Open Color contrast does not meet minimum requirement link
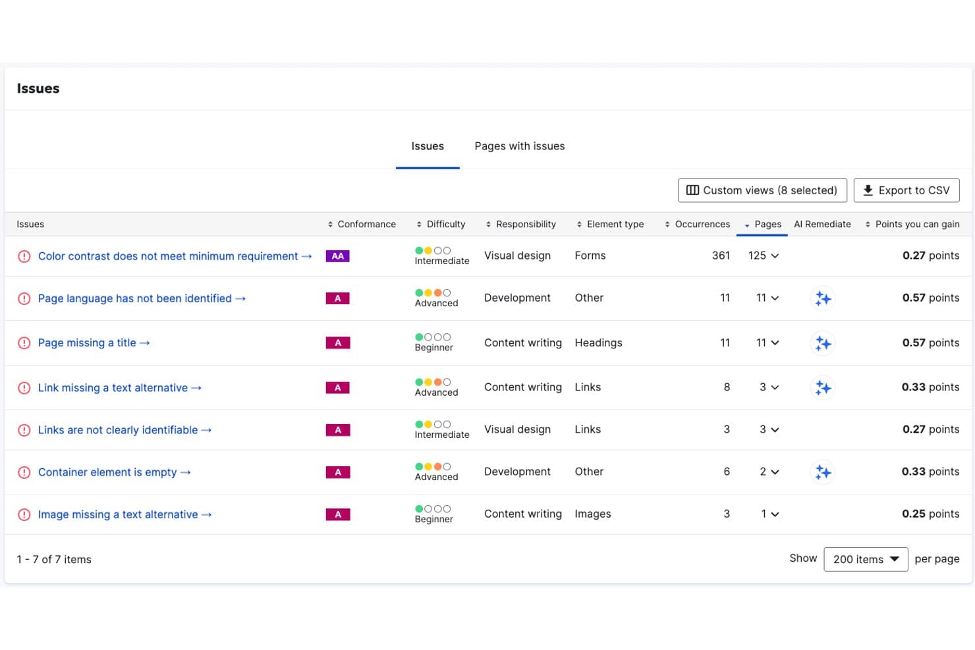The image size is (975, 650). (x=175, y=256)
